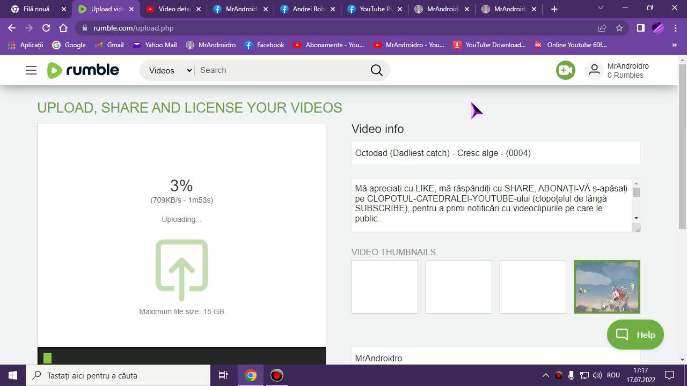687x386 pixels.
Task: Open the Yahoo Mail bookmark
Action: pos(155,45)
